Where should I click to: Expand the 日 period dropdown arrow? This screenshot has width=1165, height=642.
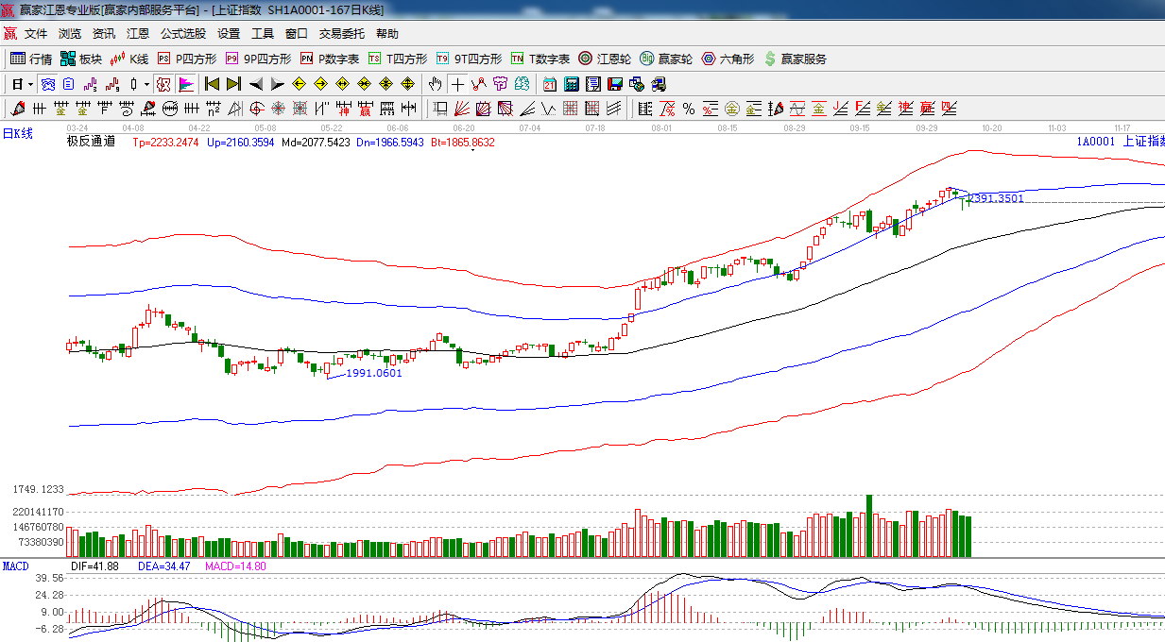pyautogui.click(x=29, y=84)
